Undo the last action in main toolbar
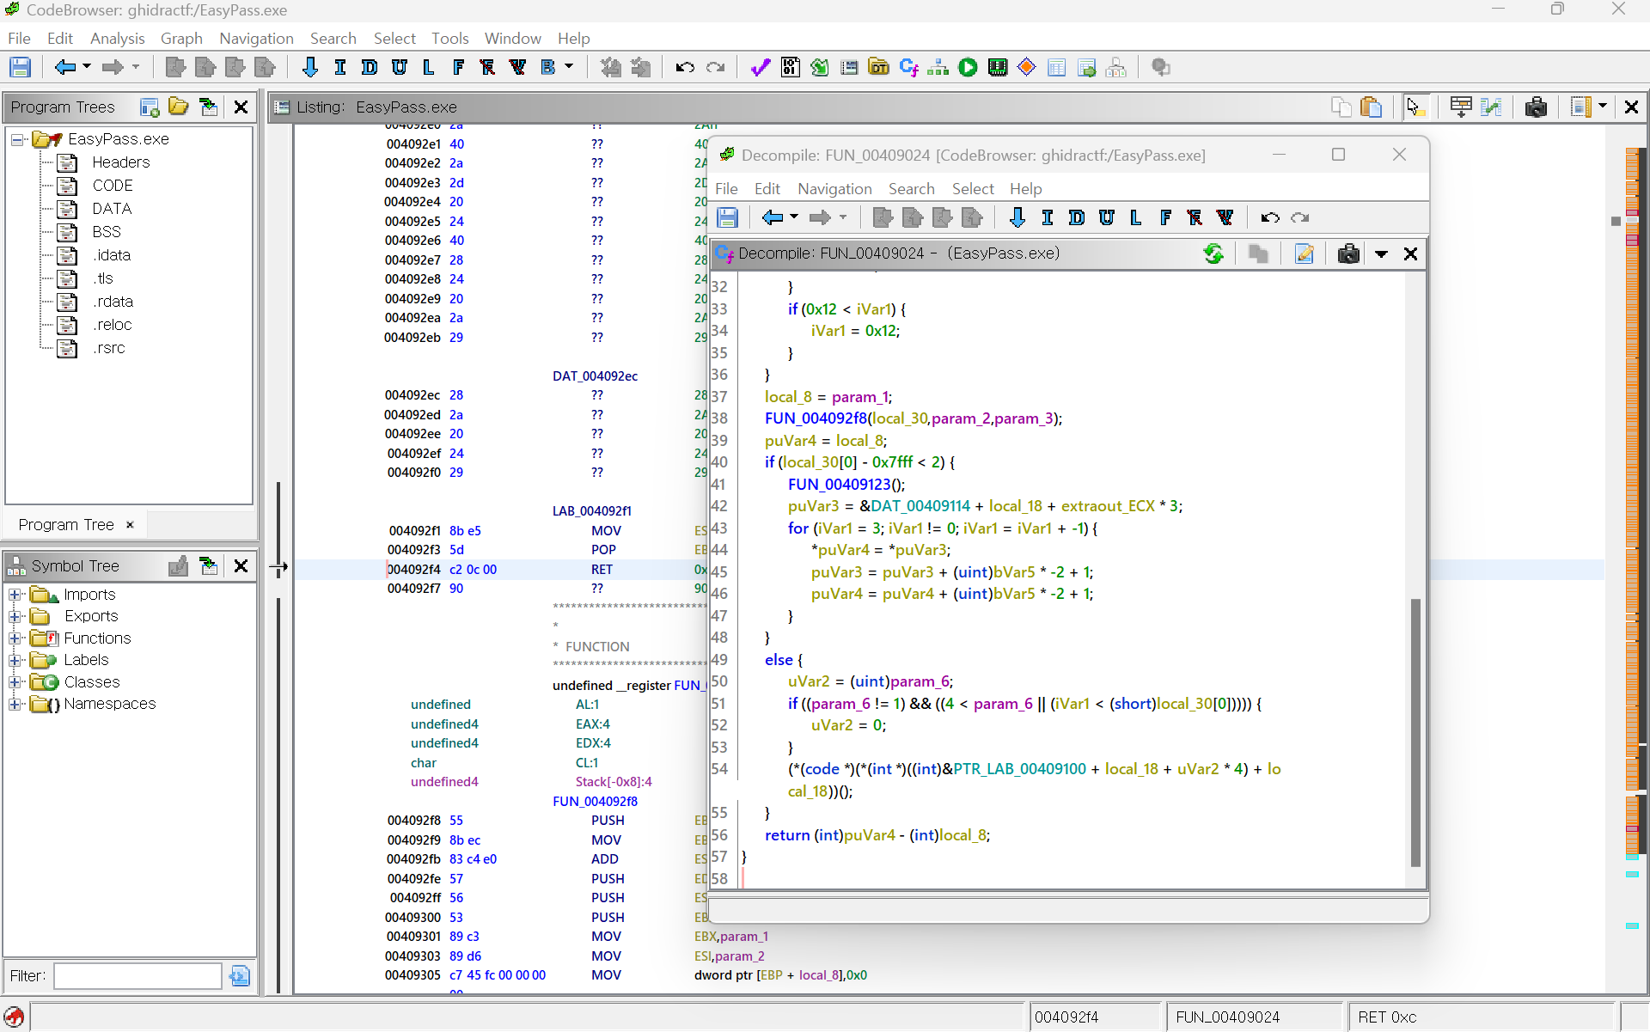 [x=685, y=67]
